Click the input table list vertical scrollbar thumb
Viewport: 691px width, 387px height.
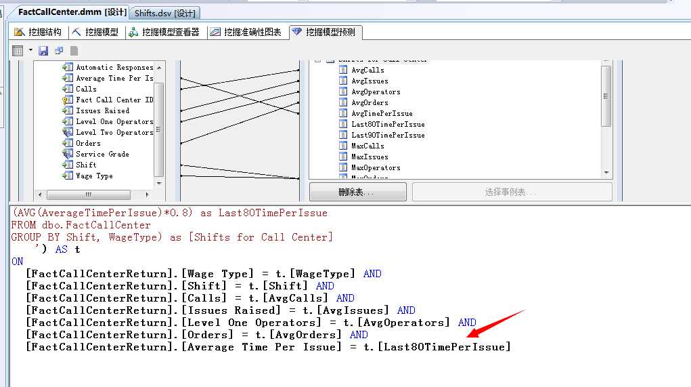pyautogui.click(x=606, y=96)
